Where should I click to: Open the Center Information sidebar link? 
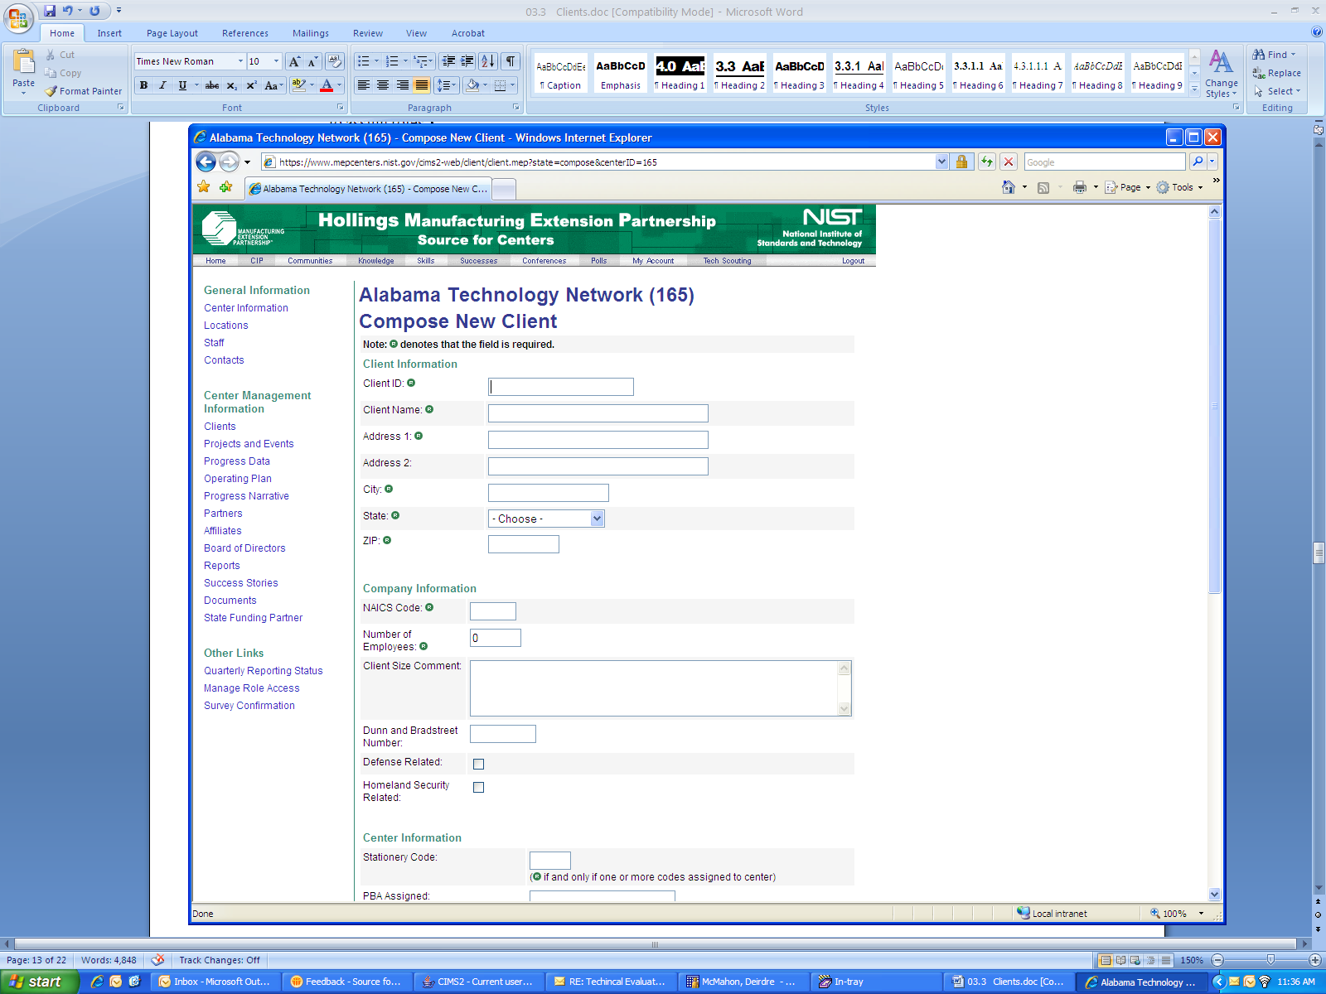246,308
